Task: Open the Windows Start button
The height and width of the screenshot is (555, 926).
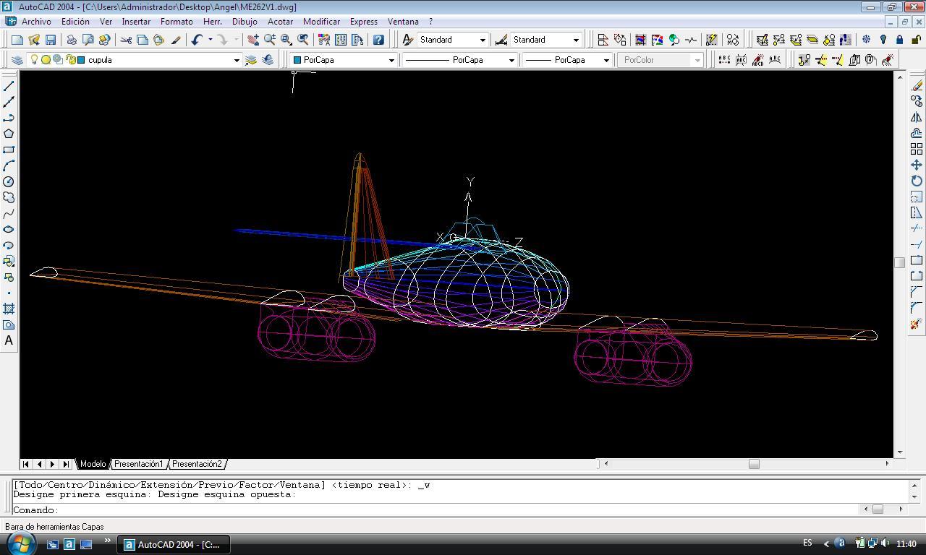Action: pyautogui.click(x=20, y=543)
